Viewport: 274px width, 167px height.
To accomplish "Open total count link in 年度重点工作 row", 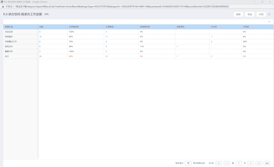I will 40,41.
